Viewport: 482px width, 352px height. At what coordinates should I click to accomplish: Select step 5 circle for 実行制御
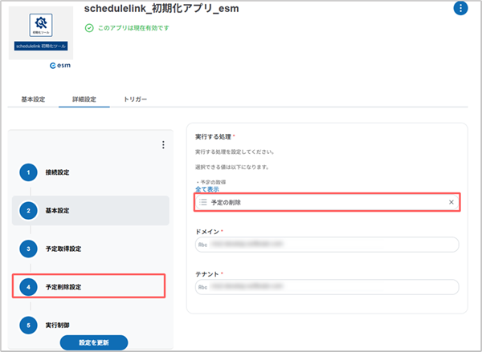[x=29, y=325]
